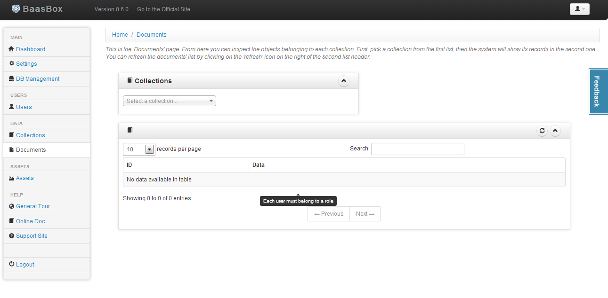Click the Next pagination button
The image size is (608, 298).
click(x=365, y=213)
